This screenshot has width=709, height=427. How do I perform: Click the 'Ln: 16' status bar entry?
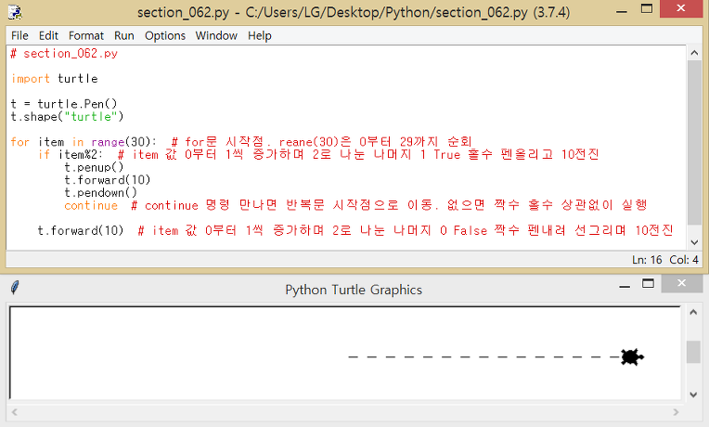[647, 260]
